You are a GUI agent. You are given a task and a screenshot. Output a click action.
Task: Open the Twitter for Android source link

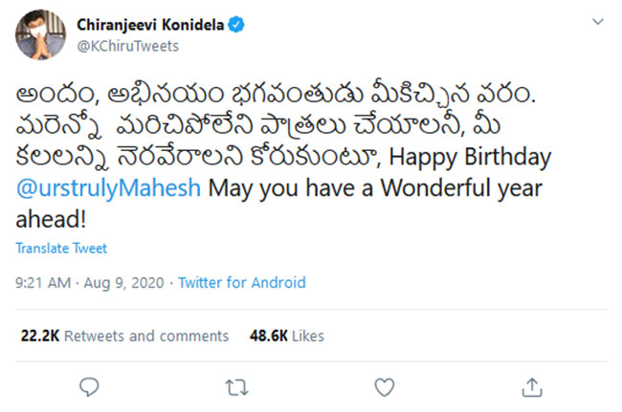coord(242,282)
